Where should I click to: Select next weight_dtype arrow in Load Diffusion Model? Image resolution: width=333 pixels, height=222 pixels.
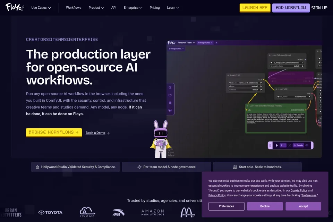pos(302,66)
